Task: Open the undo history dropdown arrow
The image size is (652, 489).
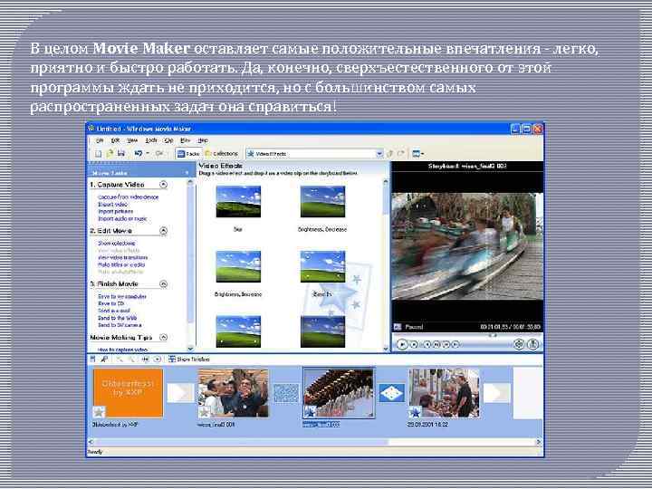Action: (148, 153)
